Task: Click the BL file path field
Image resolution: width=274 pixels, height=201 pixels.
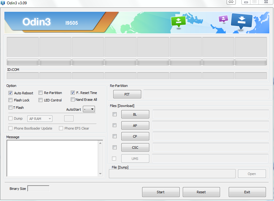Action: point(211,114)
